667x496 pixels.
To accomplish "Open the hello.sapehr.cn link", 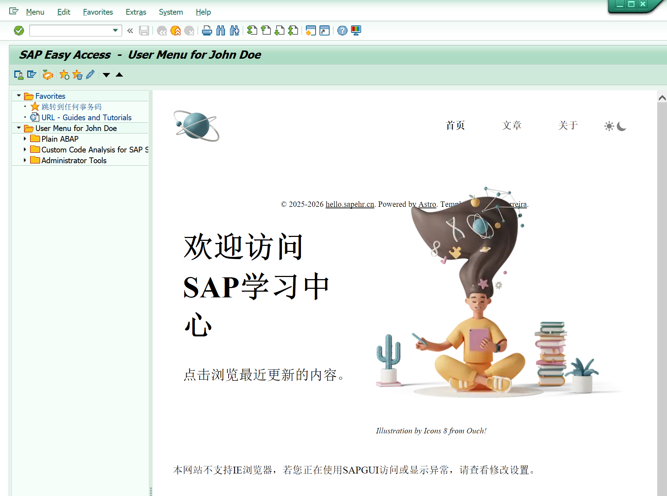I will pyautogui.click(x=350, y=204).
